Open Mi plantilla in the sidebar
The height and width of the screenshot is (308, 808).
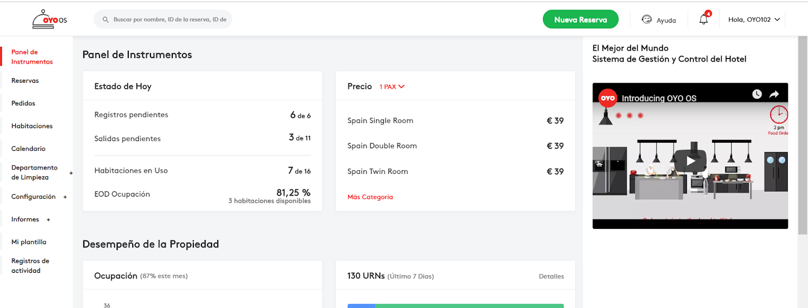coord(29,242)
